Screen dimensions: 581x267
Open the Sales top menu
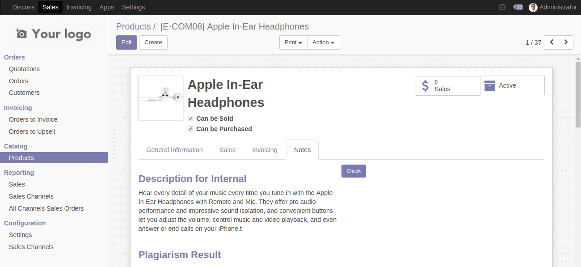coord(51,7)
